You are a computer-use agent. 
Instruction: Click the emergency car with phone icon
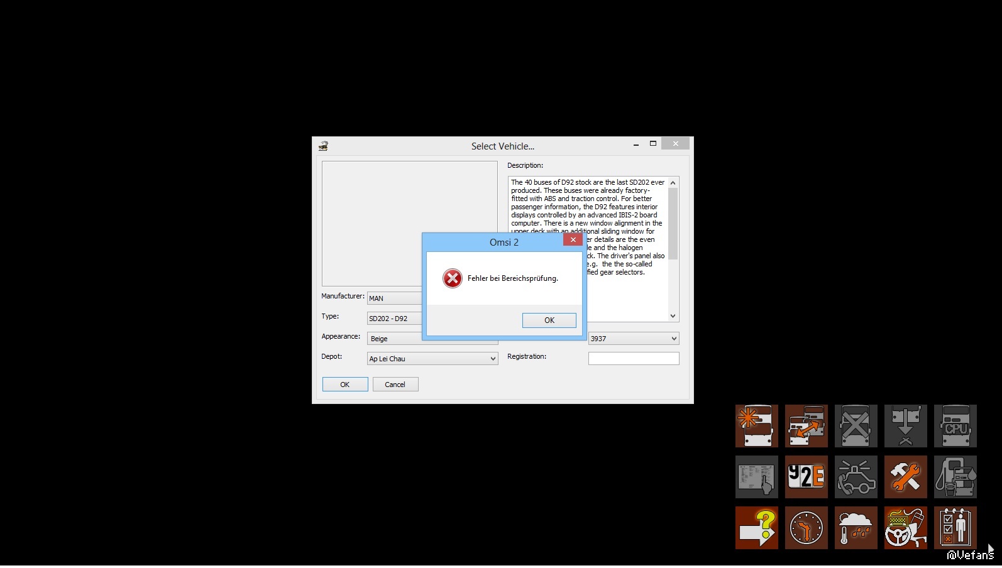pyautogui.click(x=856, y=477)
